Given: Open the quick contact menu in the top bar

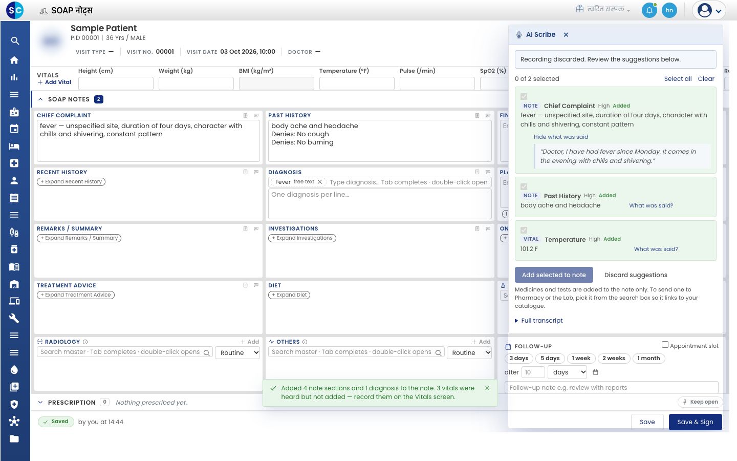Looking at the screenshot, I should (x=603, y=9).
